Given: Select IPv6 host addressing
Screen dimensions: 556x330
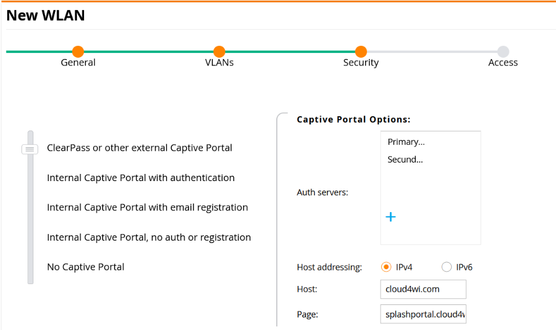Looking at the screenshot, I should 446,267.
